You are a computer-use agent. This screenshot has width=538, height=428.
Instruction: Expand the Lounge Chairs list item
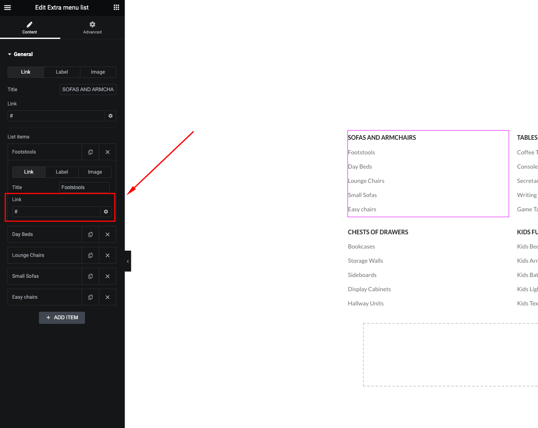tap(44, 255)
